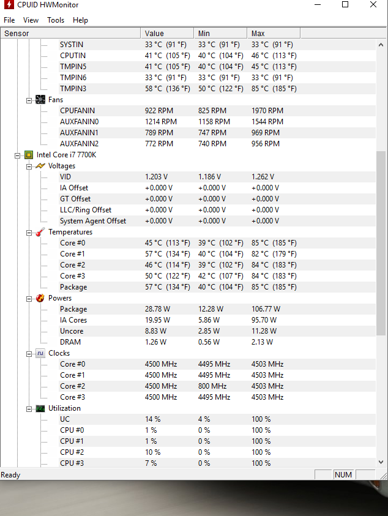388x516 pixels.
Task: Click the Clocks waveform icon
Action: [x=40, y=353]
